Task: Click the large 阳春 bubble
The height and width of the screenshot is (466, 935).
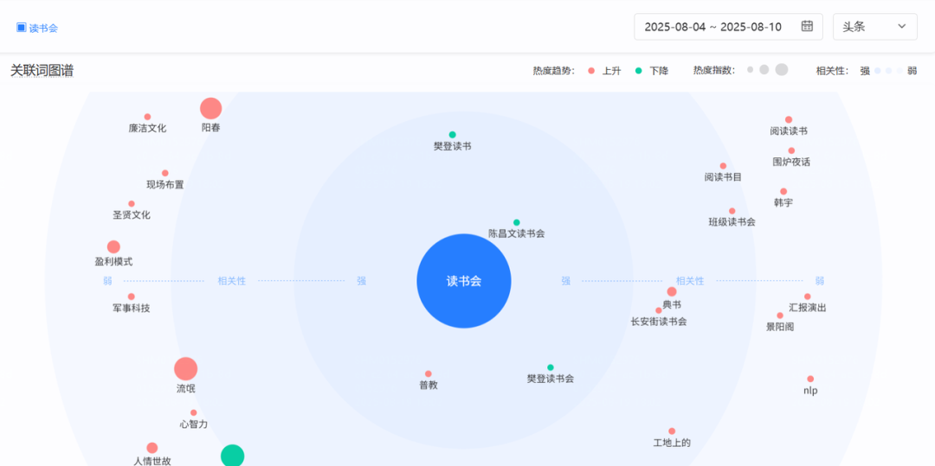Action: coord(210,108)
